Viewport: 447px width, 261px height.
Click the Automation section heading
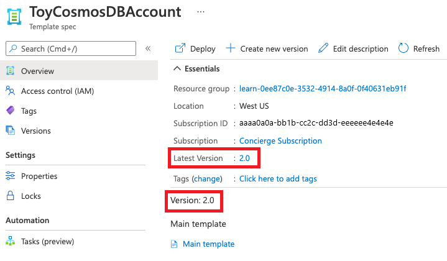pyautogui.click(x=27, y=221)
